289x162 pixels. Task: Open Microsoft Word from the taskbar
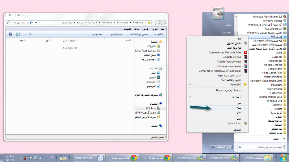89,158
